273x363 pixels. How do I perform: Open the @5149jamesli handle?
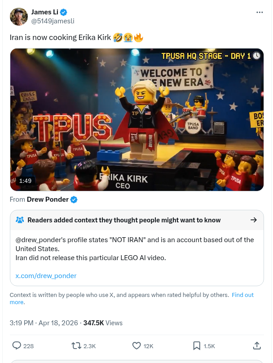coord(53,21)
